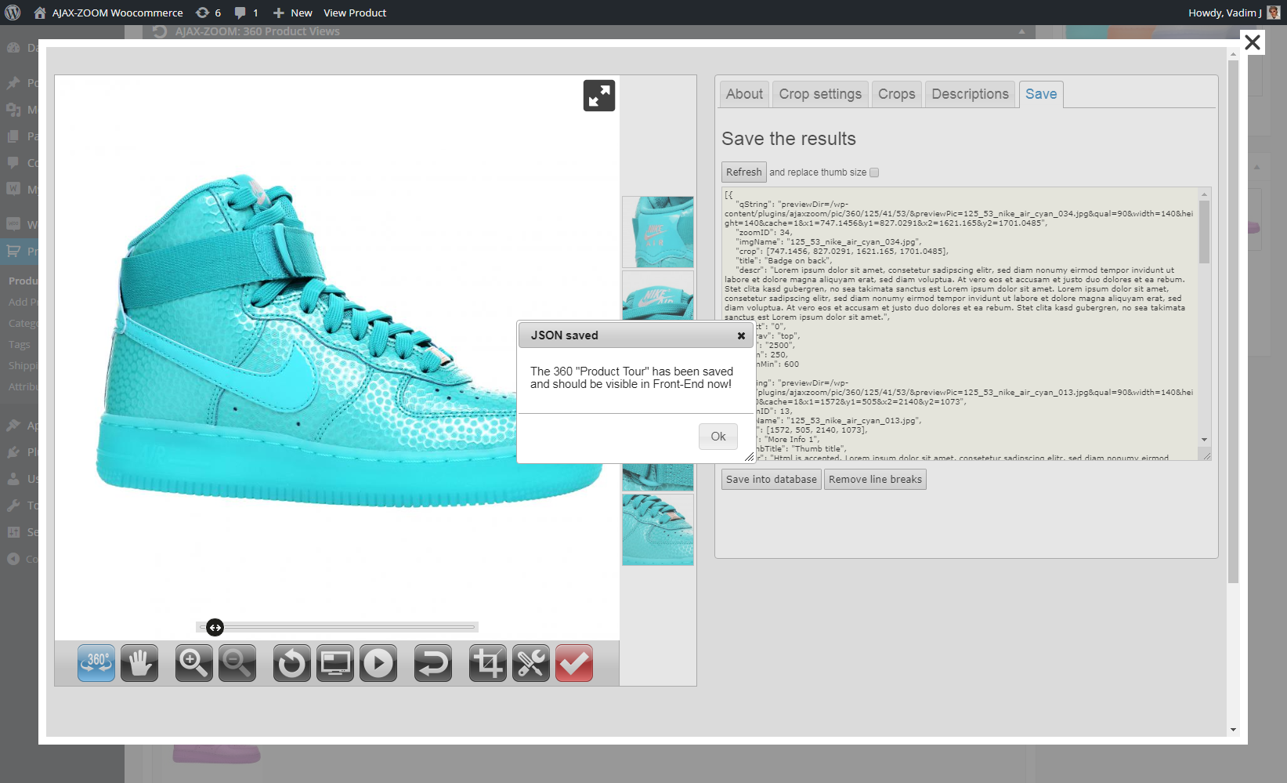
Task: Open the settings wrench-and-screwdriver tool icon
Action: pyautogui.click(x=531, y=663)
